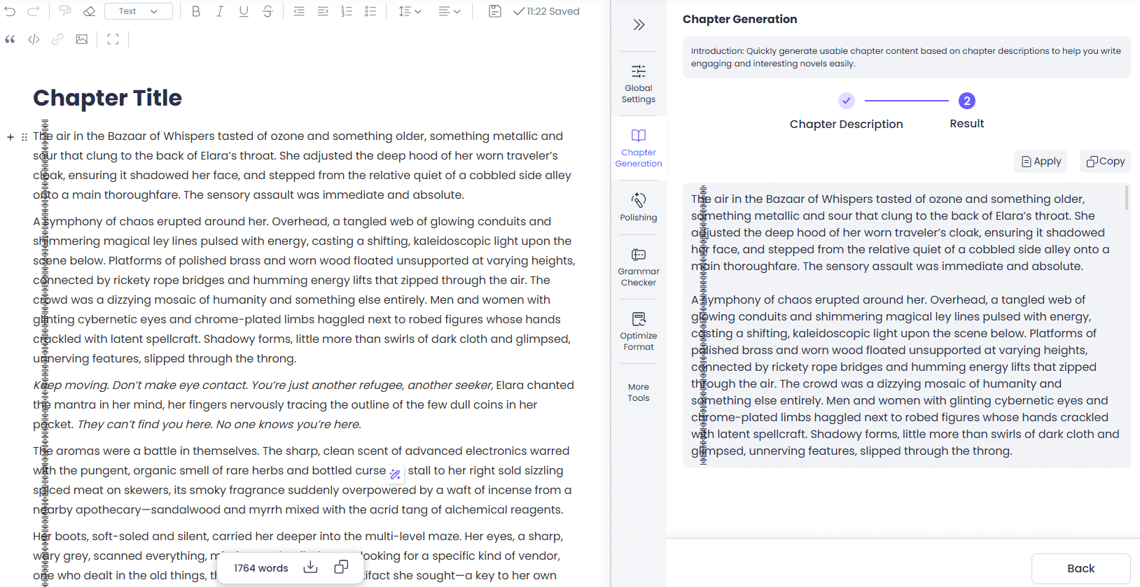Open Global Settings in the sidebar
Screen dimensions: 1140x587
tap(638, 83)
